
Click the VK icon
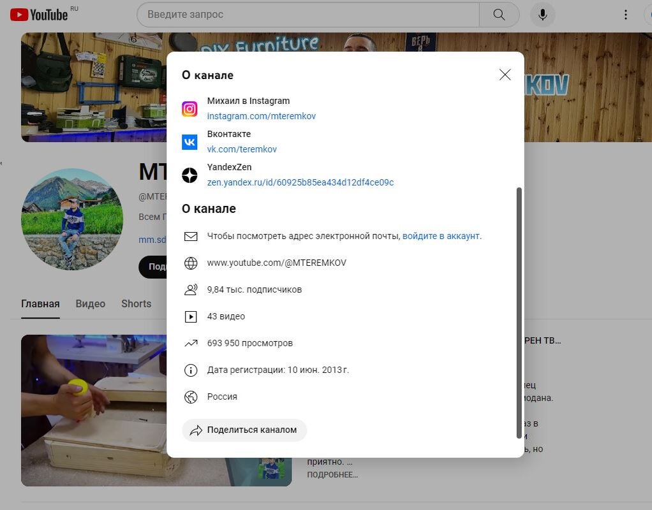pos(189,142)
